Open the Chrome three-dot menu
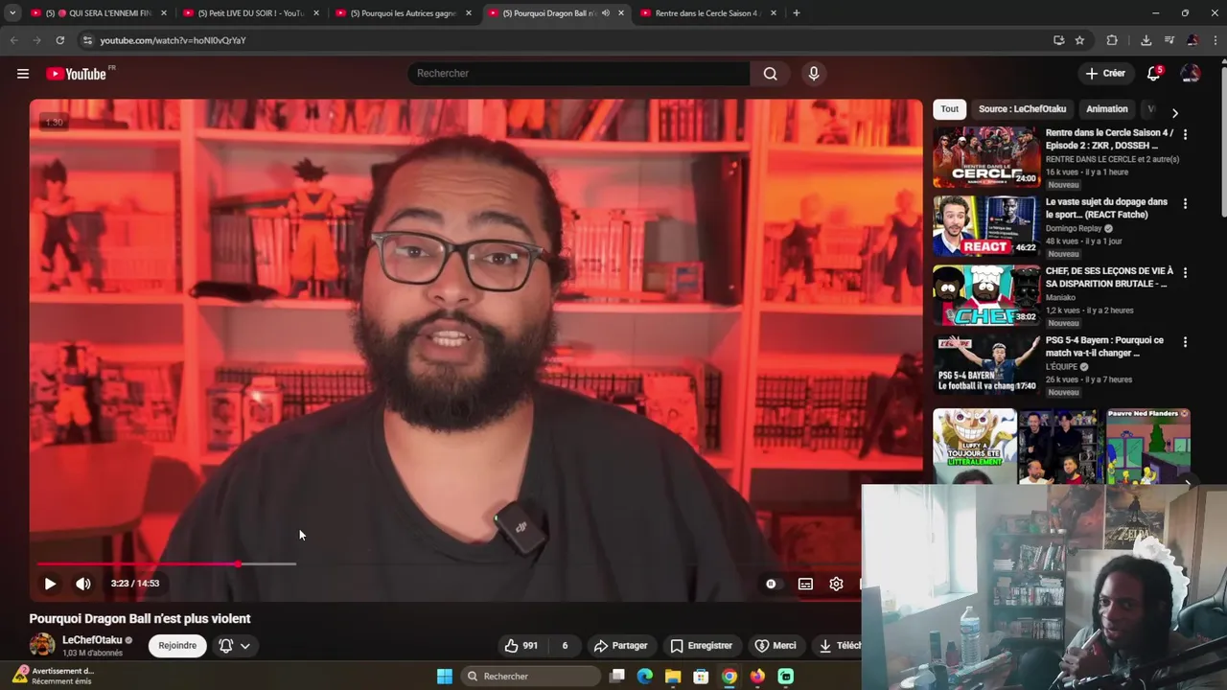This screenshot has width=1227, height=690. (x=1215, y=40)
